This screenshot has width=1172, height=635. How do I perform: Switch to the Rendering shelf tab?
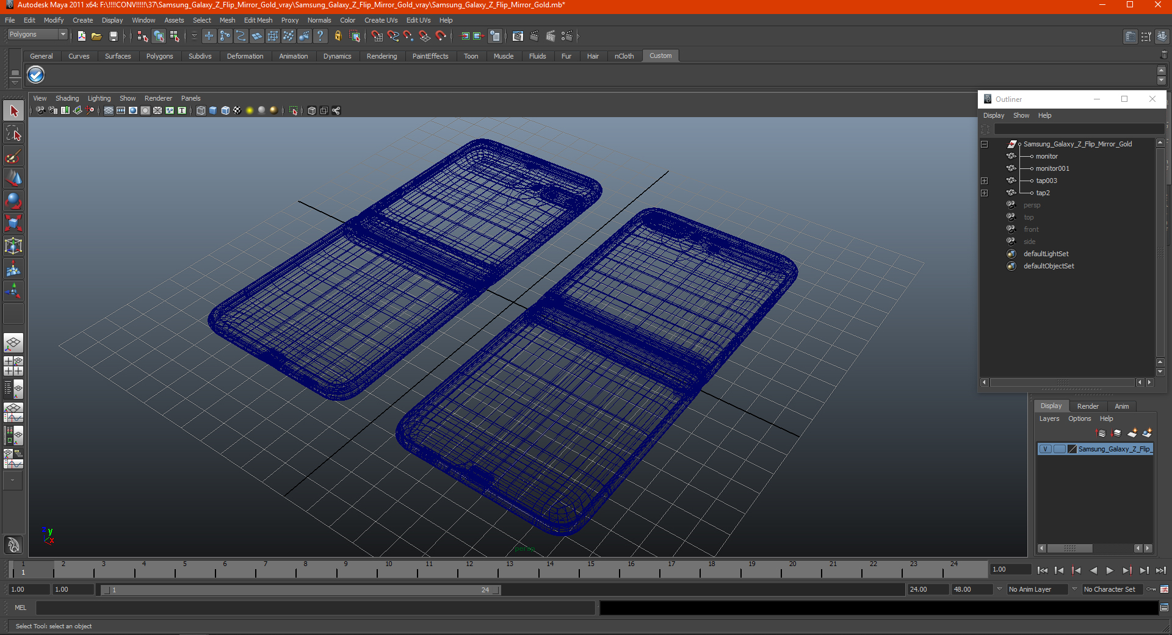382,56
